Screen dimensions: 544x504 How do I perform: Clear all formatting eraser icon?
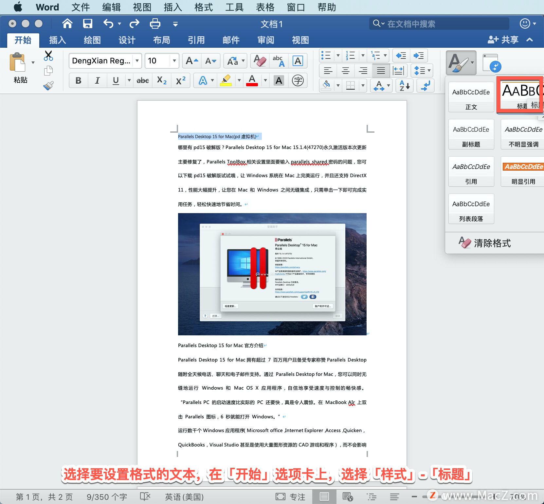tap(260, 61)
